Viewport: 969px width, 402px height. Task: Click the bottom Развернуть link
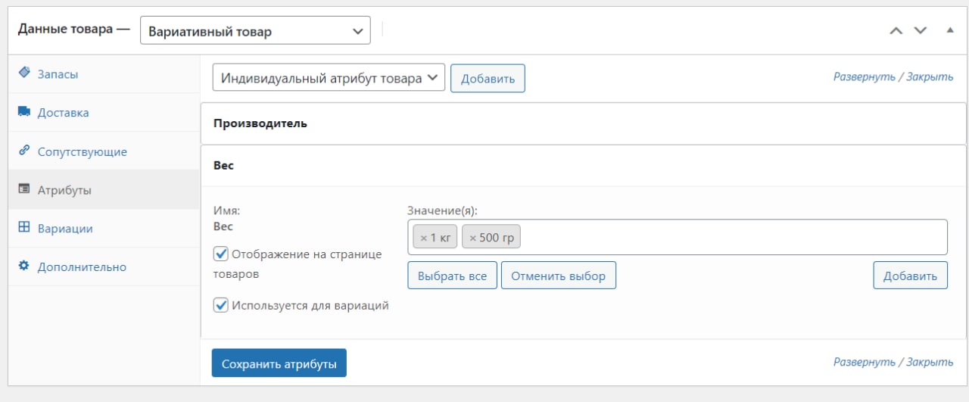tap(865, 362)
